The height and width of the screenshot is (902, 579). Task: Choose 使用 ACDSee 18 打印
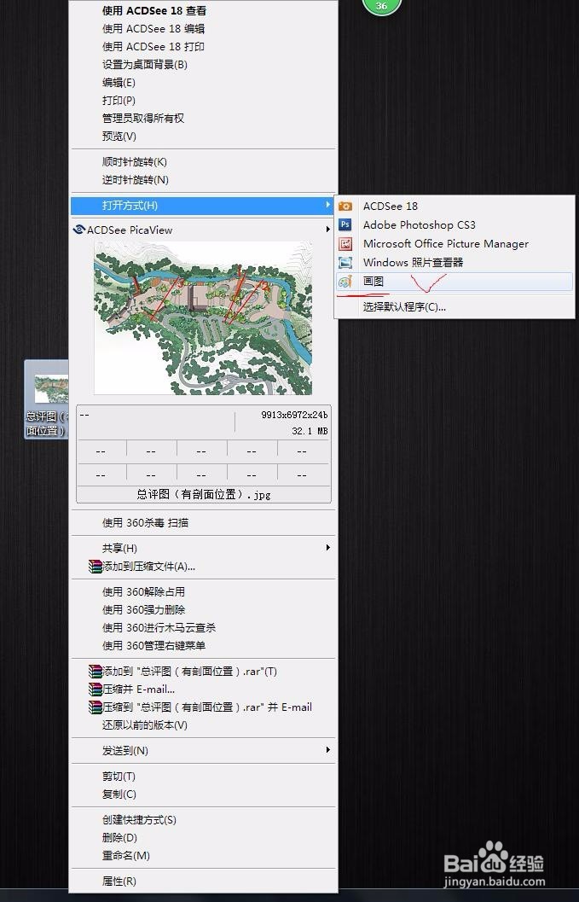pyautogui.click(x=153, y=47)
